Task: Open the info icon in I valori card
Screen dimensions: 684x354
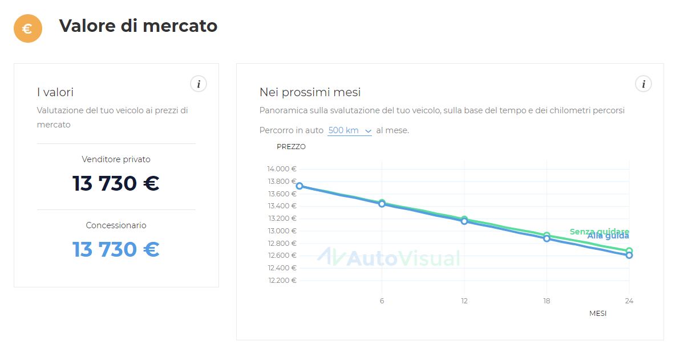Action: tap(199, 84)
